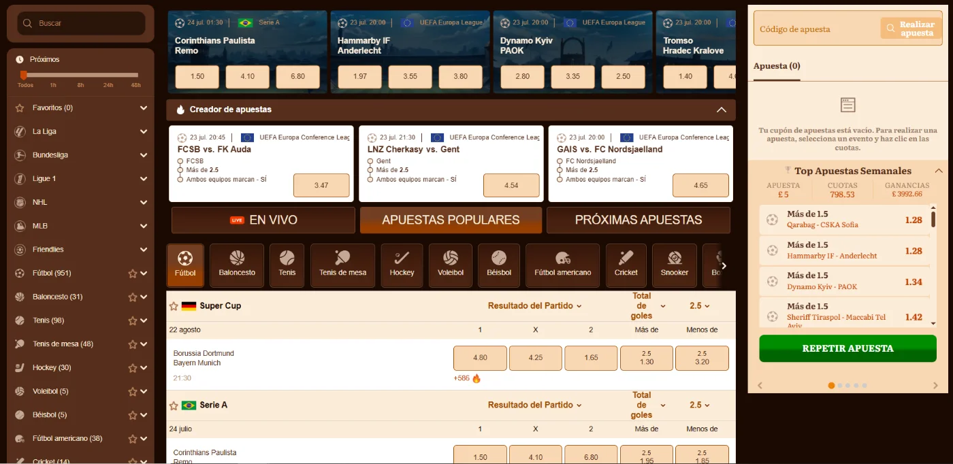Click the Friendlies sidebar icon
Image resolution: width=953 pixels, height=464 pixels.
20,250
